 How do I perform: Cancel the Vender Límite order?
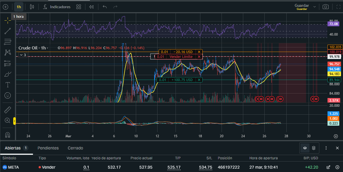click(199, 57)
